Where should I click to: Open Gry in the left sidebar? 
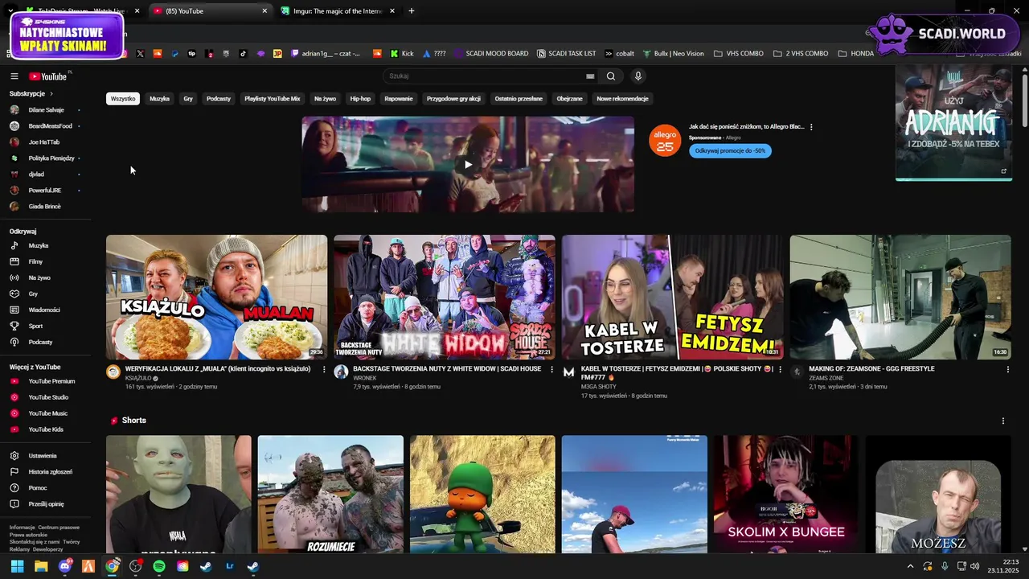click(33, 294)
